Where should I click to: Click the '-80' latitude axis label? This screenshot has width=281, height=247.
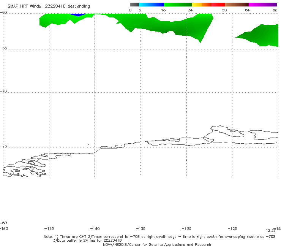tap(3, 223)
